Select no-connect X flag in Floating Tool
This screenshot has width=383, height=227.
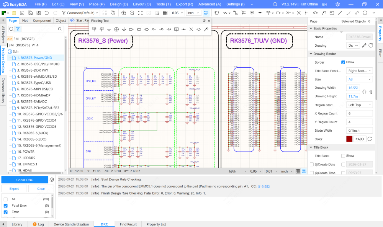(x=191, y=29)
